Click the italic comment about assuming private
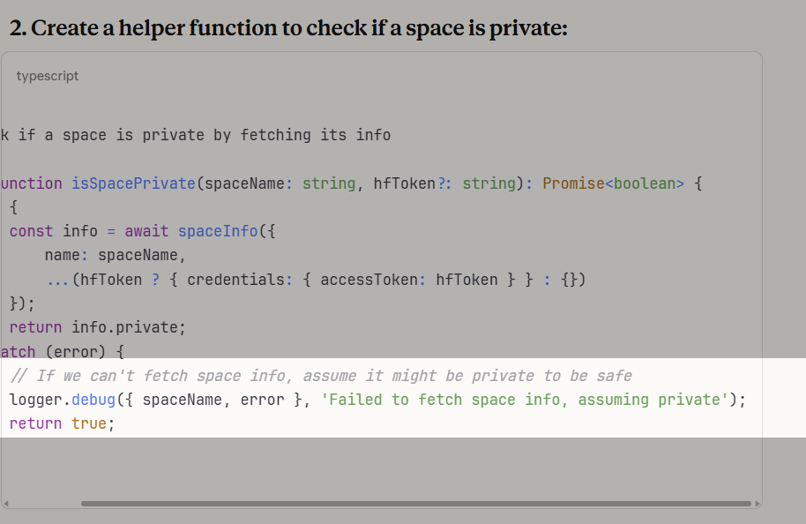The image size is (806, 524). pyautogui.click(x=321, y=376)
